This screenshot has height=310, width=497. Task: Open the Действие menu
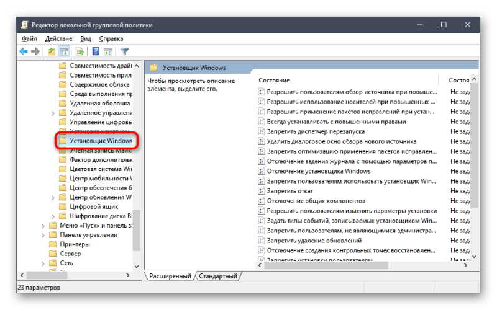pos(58,38)
